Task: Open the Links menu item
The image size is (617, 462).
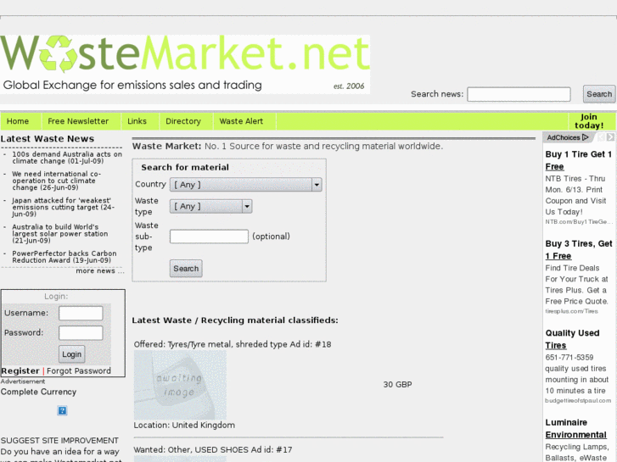Action: tap(137, 121)
